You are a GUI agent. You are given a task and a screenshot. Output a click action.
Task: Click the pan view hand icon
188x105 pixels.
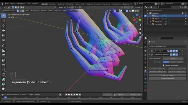coord(140,29)
